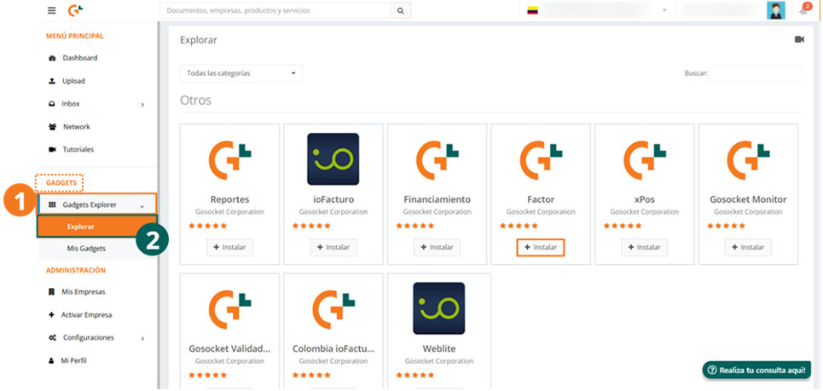Click the Weblite gadget logo
Image resolution: width=823 pixels, height=391 pixels.
coord(439,308)
